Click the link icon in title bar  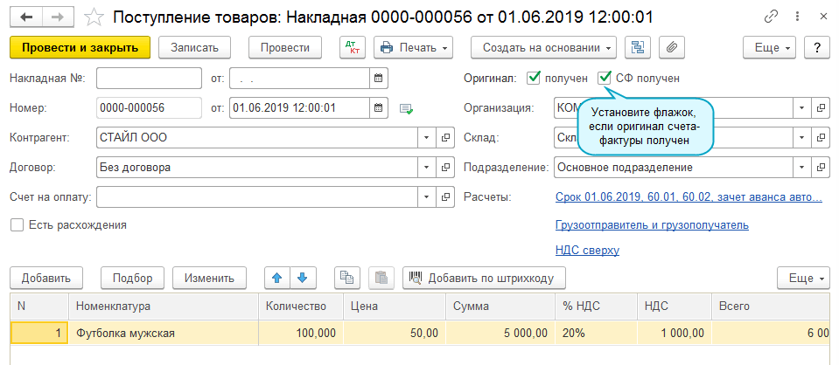pos(771,17)
